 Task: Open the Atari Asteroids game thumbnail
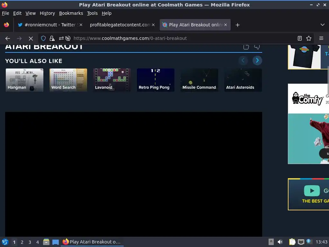(x=243, y=80)
